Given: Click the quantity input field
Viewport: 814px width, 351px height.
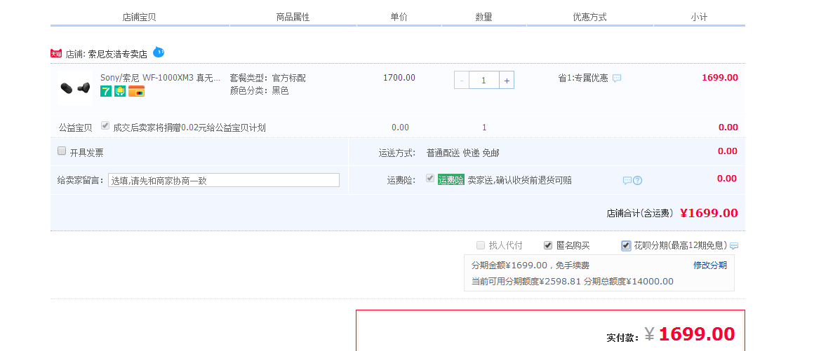Looking at the screenshot, I should pyautogui.click(x=484, y=80).
